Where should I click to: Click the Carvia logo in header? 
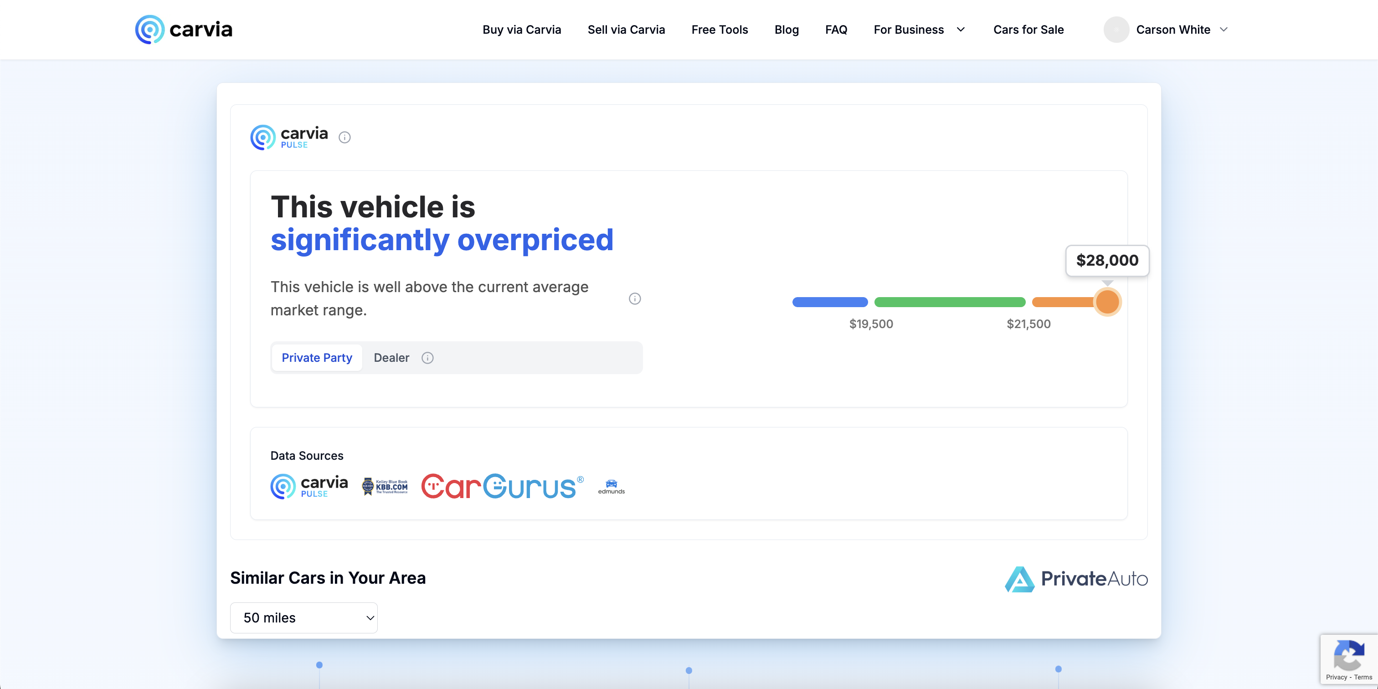(184, 30)
